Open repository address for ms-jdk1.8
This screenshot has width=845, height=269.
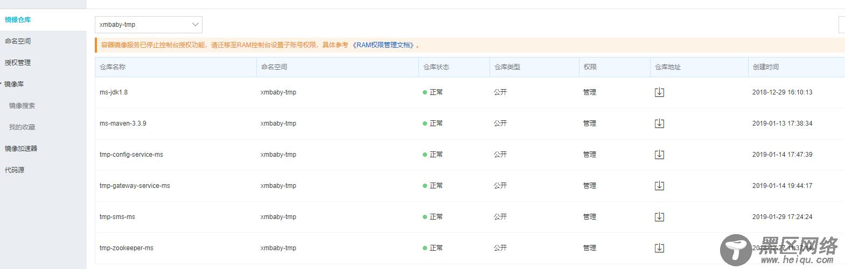click(x=659, y=92)
